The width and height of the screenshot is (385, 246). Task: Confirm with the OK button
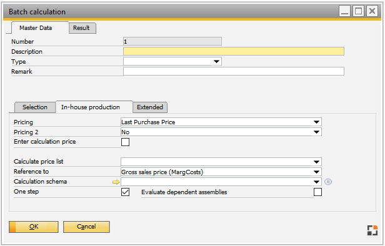point(34,227)
